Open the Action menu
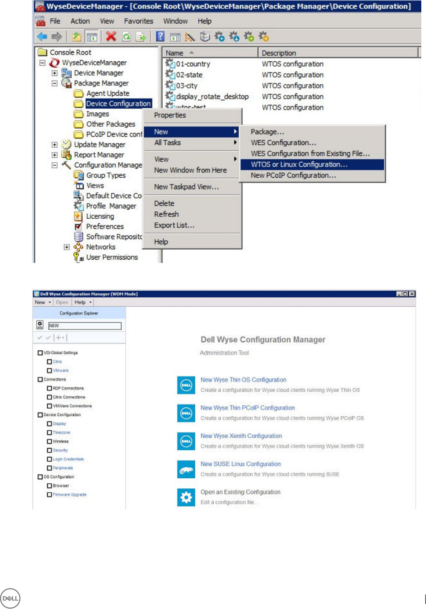The image size is (426, 609). point(80,21)
